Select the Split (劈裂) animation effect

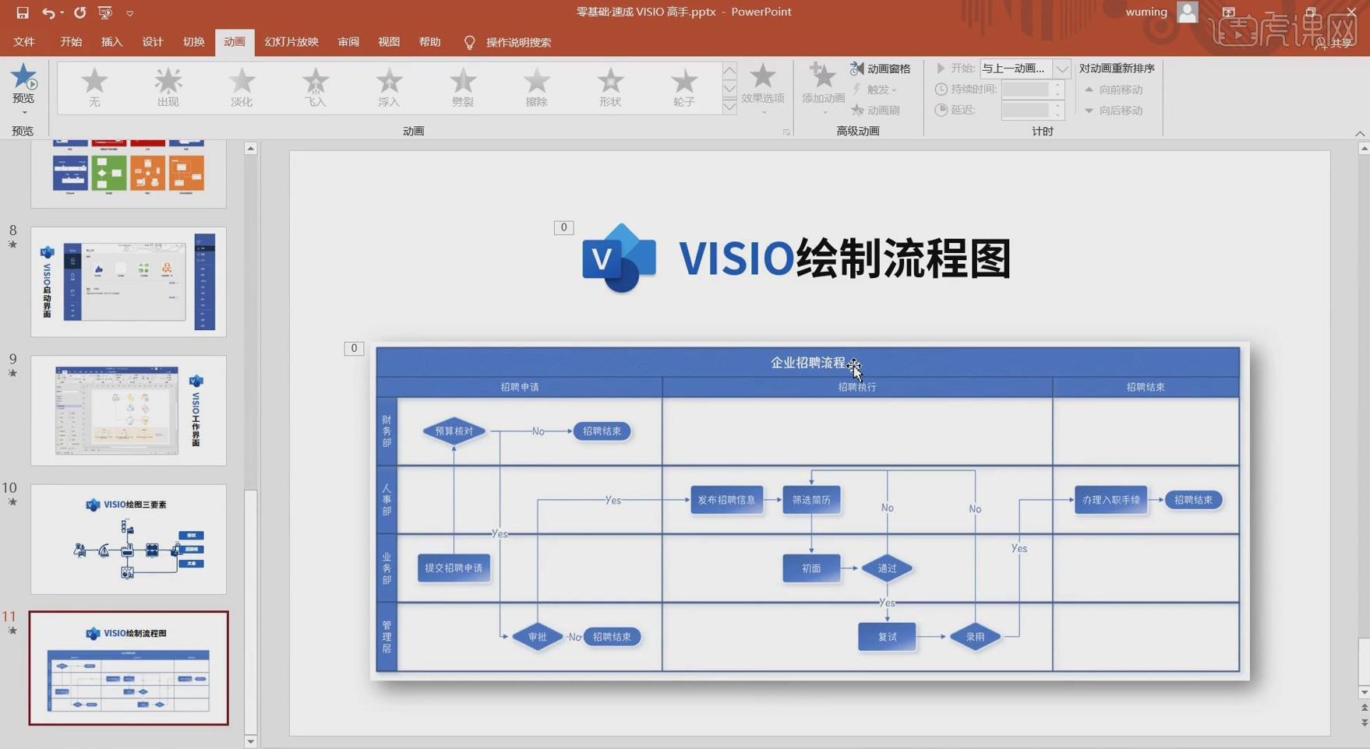(x=463, y=87)
